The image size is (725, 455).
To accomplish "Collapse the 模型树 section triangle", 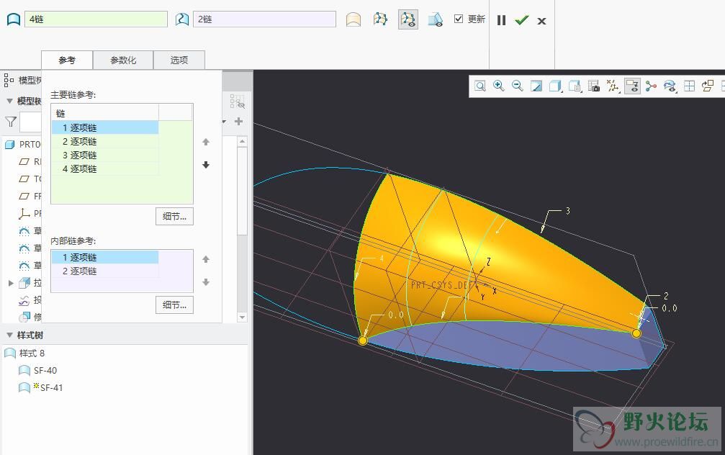I will click(9, 101).
